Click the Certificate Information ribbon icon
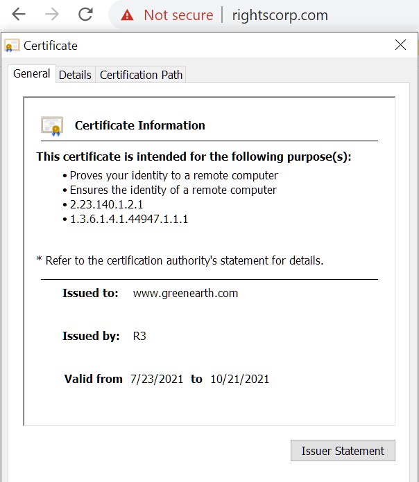The image size is (419, 482). [52, 126]
